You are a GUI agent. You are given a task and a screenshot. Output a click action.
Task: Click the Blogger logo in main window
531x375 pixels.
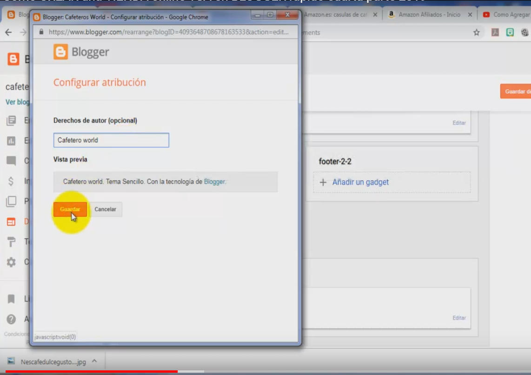13,59
